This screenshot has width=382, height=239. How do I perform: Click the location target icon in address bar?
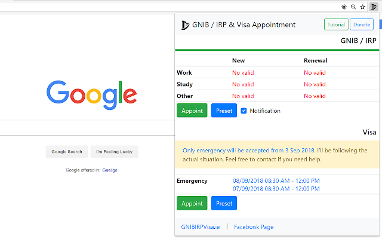344,7
